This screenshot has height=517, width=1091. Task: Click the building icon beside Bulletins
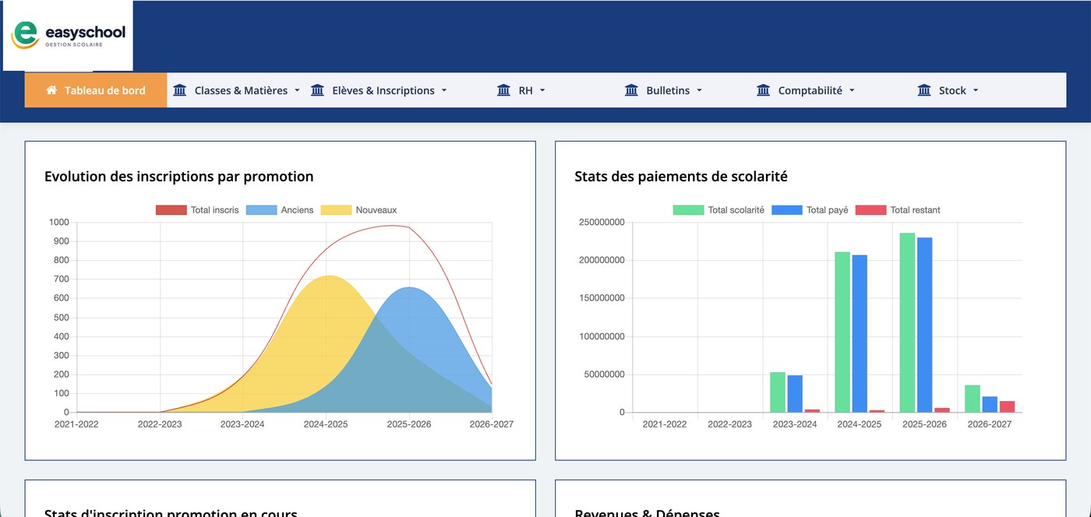[631, 90]
